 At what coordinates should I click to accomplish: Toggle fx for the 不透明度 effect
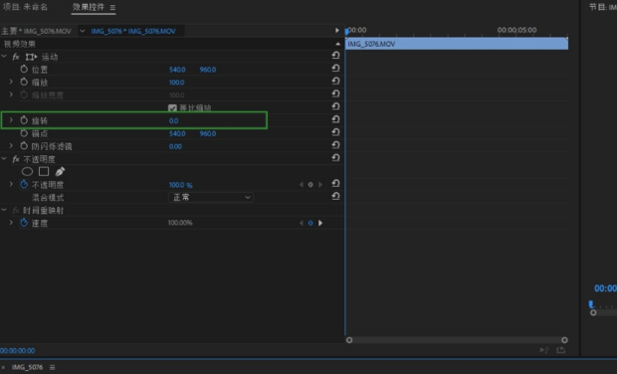pos(16,159)
